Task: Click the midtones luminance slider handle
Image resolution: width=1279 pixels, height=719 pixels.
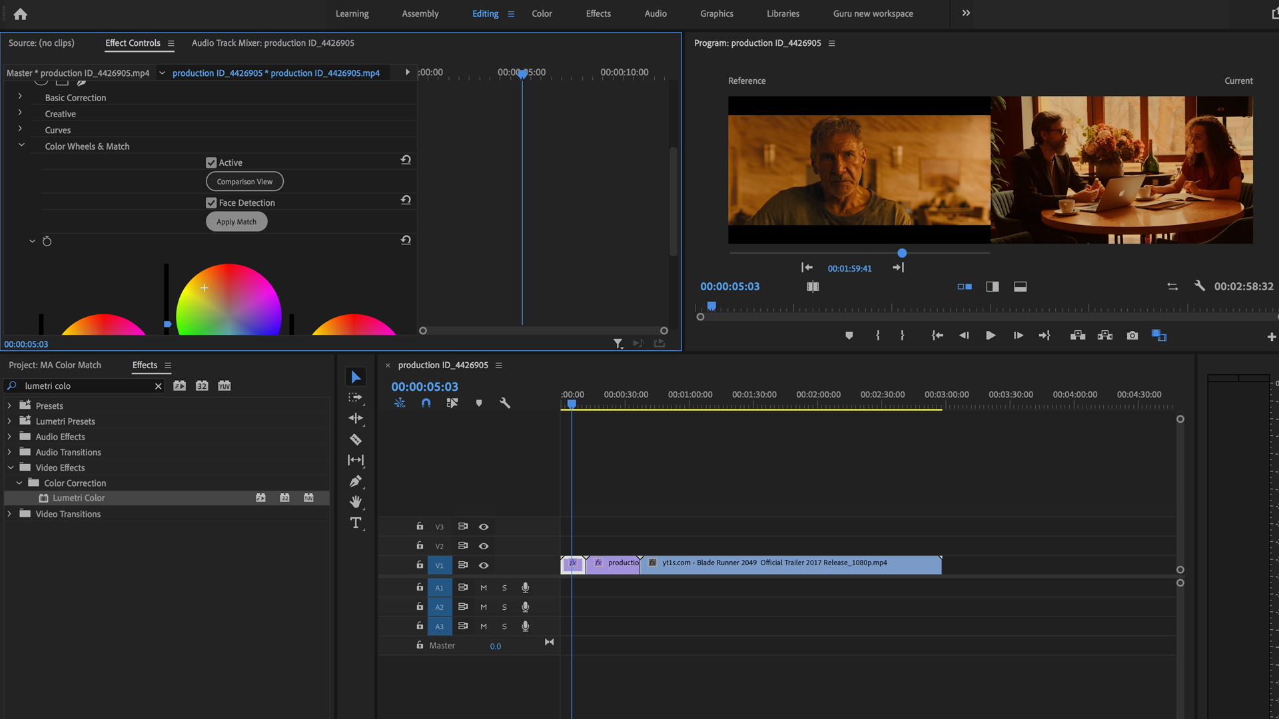Action: click(167, 324)
